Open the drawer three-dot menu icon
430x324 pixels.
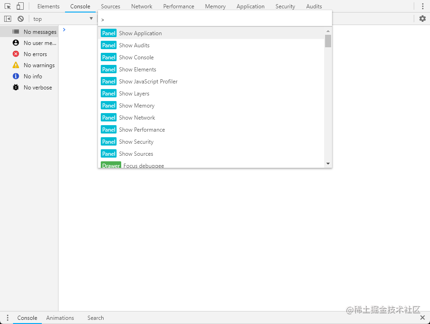7,318
